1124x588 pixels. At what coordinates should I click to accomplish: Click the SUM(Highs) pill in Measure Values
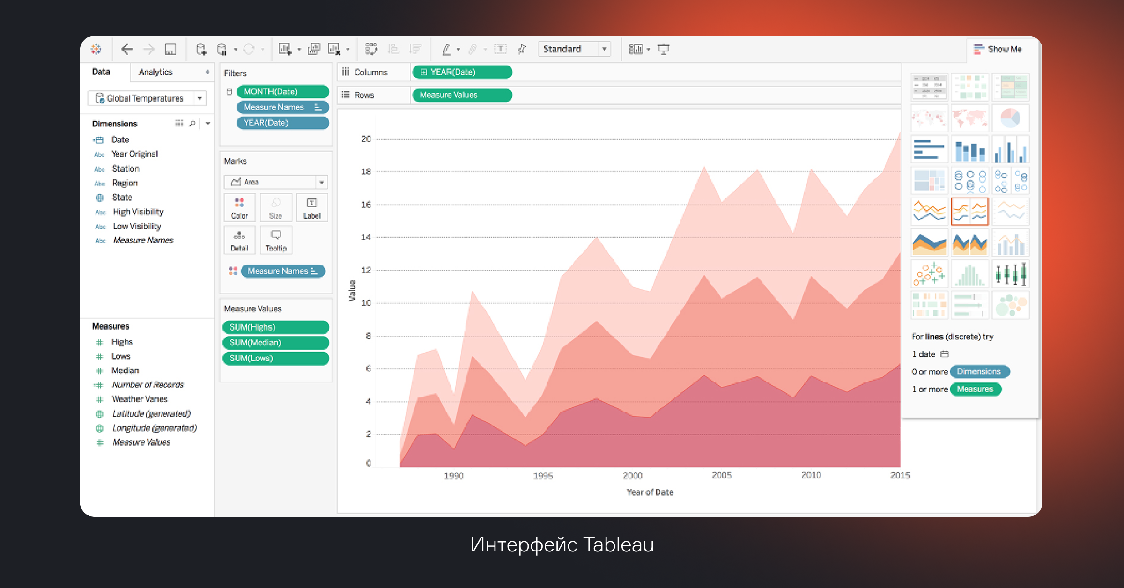pos(275,327)
